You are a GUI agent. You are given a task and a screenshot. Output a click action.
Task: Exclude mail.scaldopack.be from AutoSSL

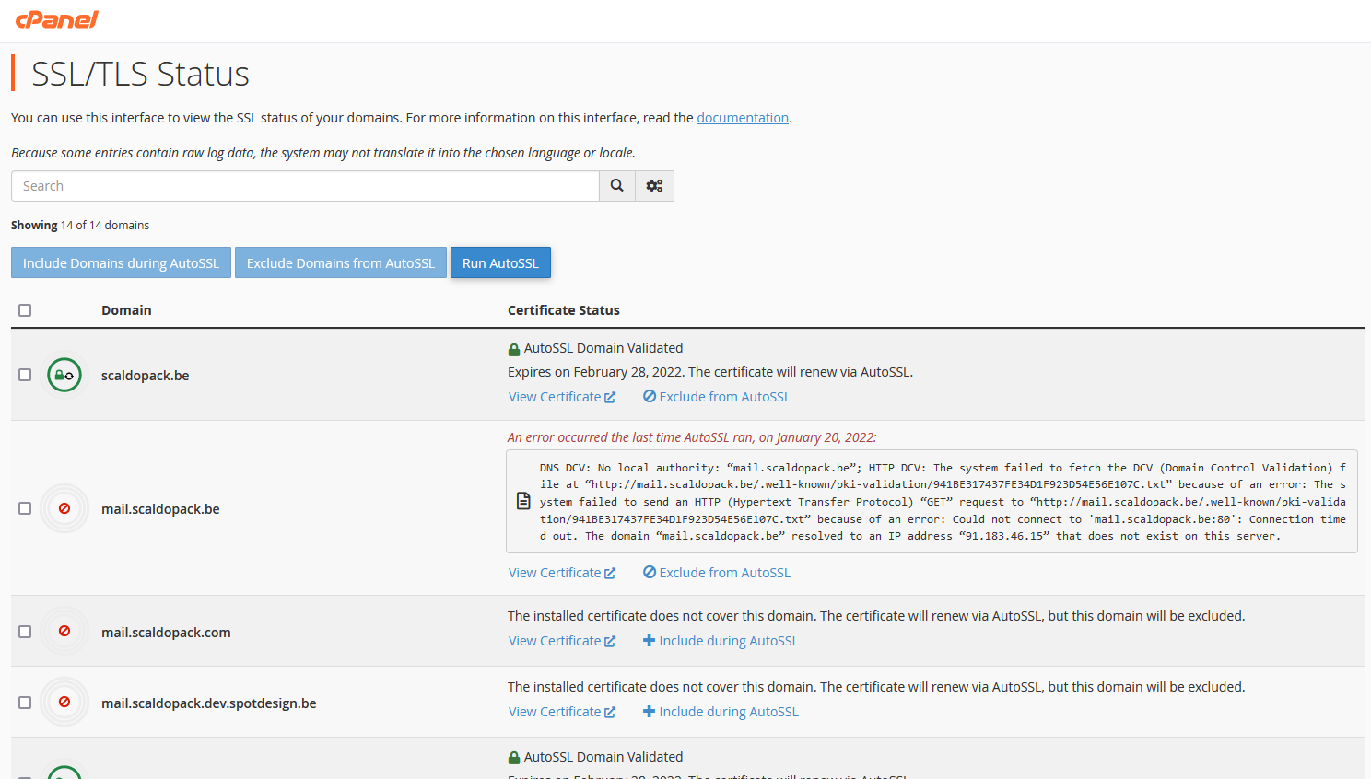(x=717, y=573)
